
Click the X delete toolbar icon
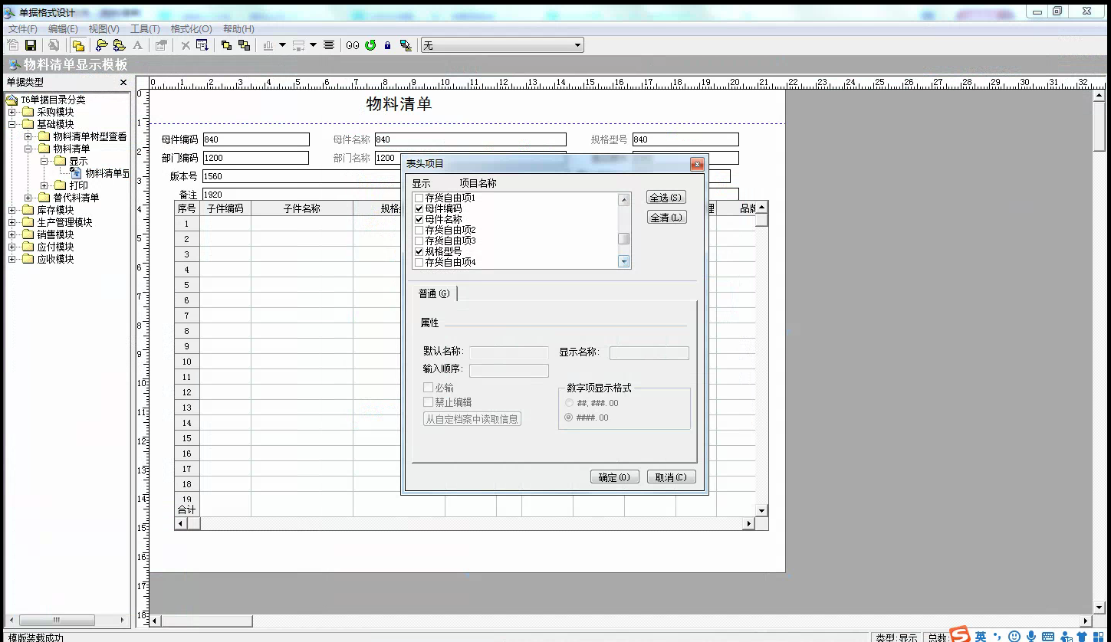pos(186,45)
